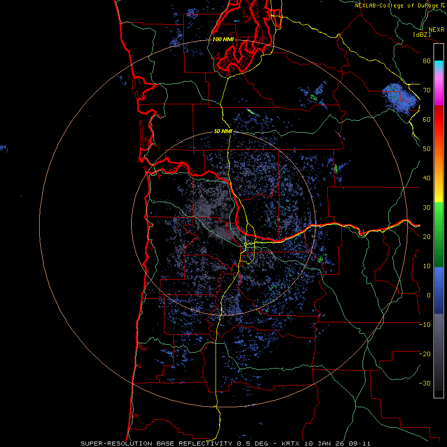Click the 100 NMI range ring label
This screenshot has width=447, height=447.
(x=223, y=39)
